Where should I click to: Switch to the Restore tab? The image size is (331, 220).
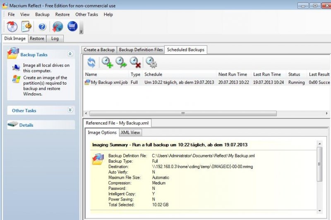(x=37, y=38)
